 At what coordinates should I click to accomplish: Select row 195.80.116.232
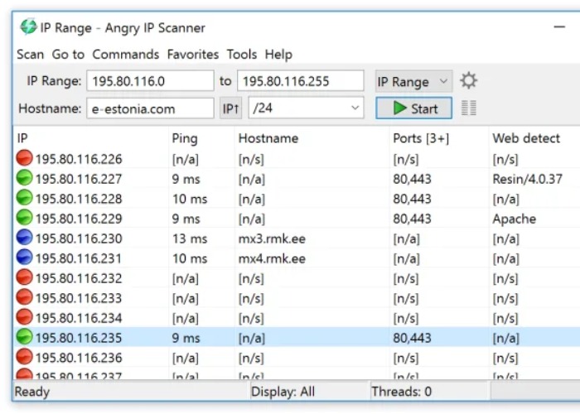coord(296,279)
